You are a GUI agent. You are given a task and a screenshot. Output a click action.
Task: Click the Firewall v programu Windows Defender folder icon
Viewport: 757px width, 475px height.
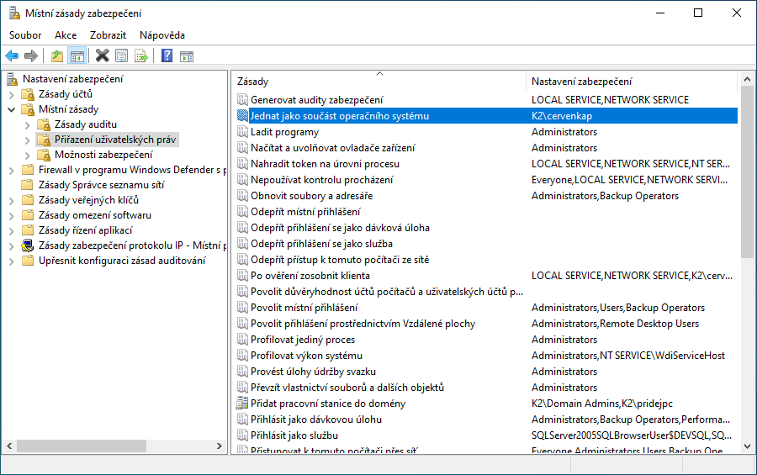pos(28,170)
